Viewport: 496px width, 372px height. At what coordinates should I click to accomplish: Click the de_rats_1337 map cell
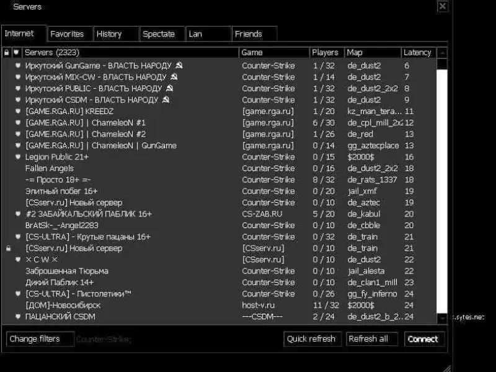coord(372,180)
